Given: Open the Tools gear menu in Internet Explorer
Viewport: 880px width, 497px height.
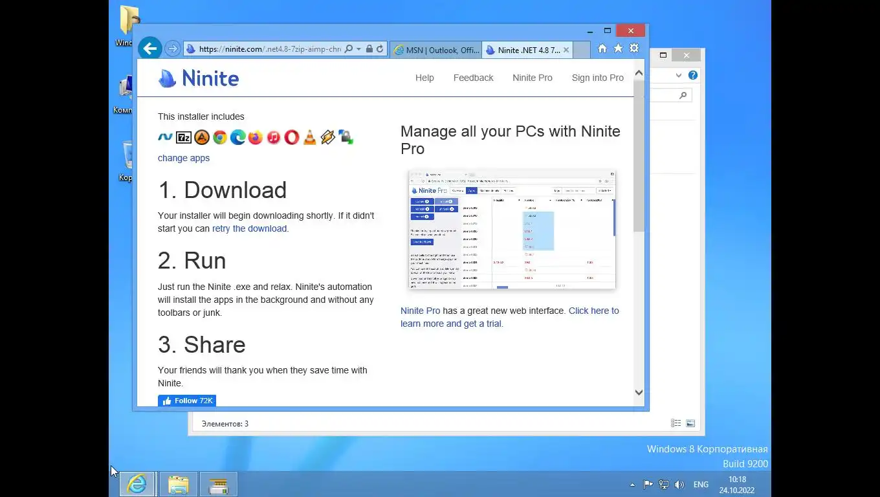Looking at the screenshot, I should pyautogui.click(x=634, y=49).
